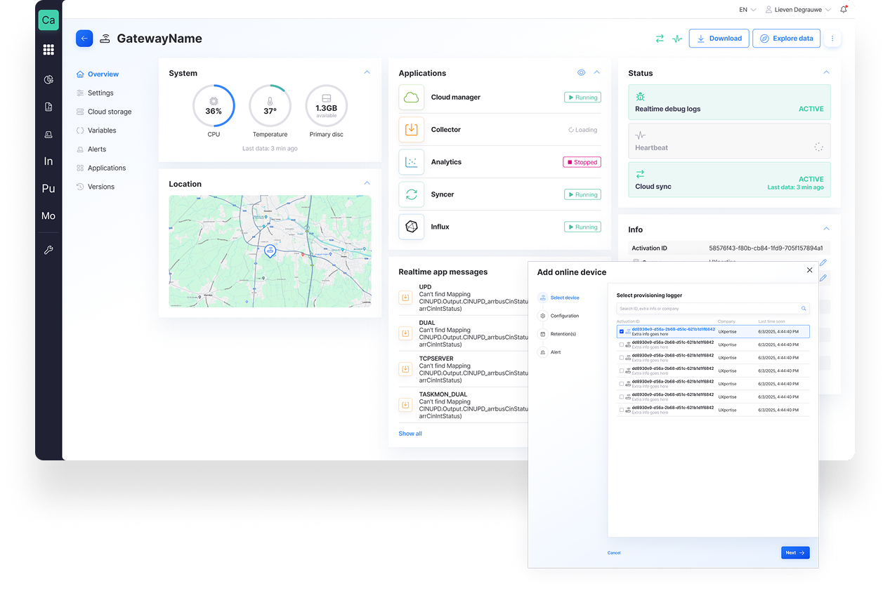Image resolution: width=890 pixels, height=593 pixels.
Task: Click the activation ID 58576f43-f80b-cb84-1fd9-705f157894a1
Action: pyautogui.click(x=766, y=248)
